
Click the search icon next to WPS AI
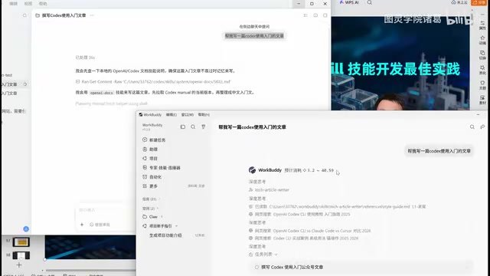(370, 2)
